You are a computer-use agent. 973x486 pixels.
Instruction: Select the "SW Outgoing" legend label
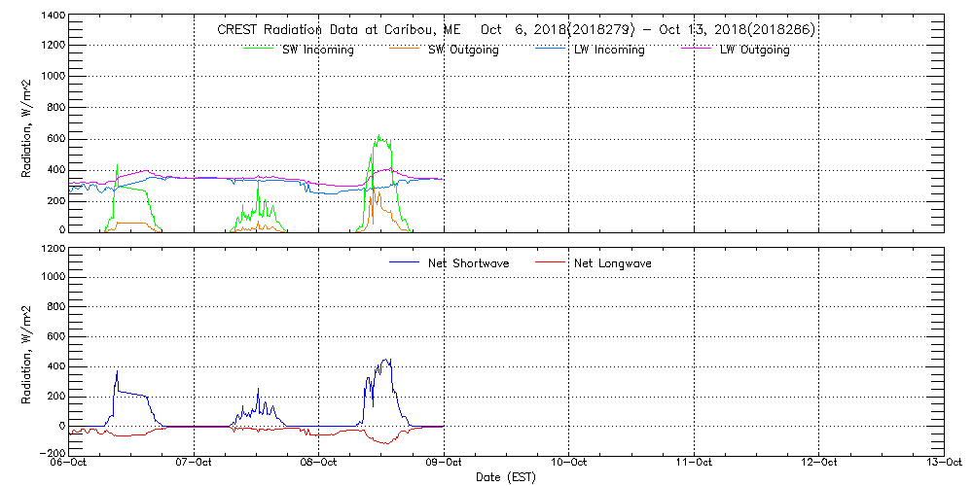coord(464,50)
